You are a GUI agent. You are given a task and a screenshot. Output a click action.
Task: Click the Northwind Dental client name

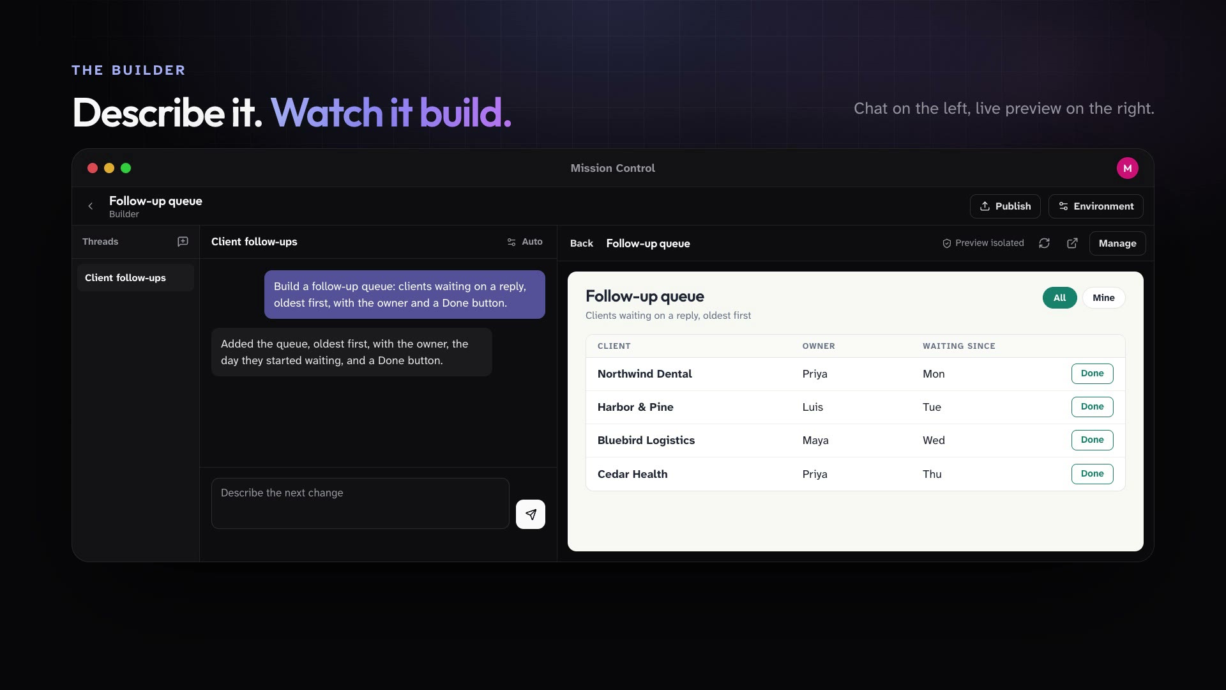[644, 374]
